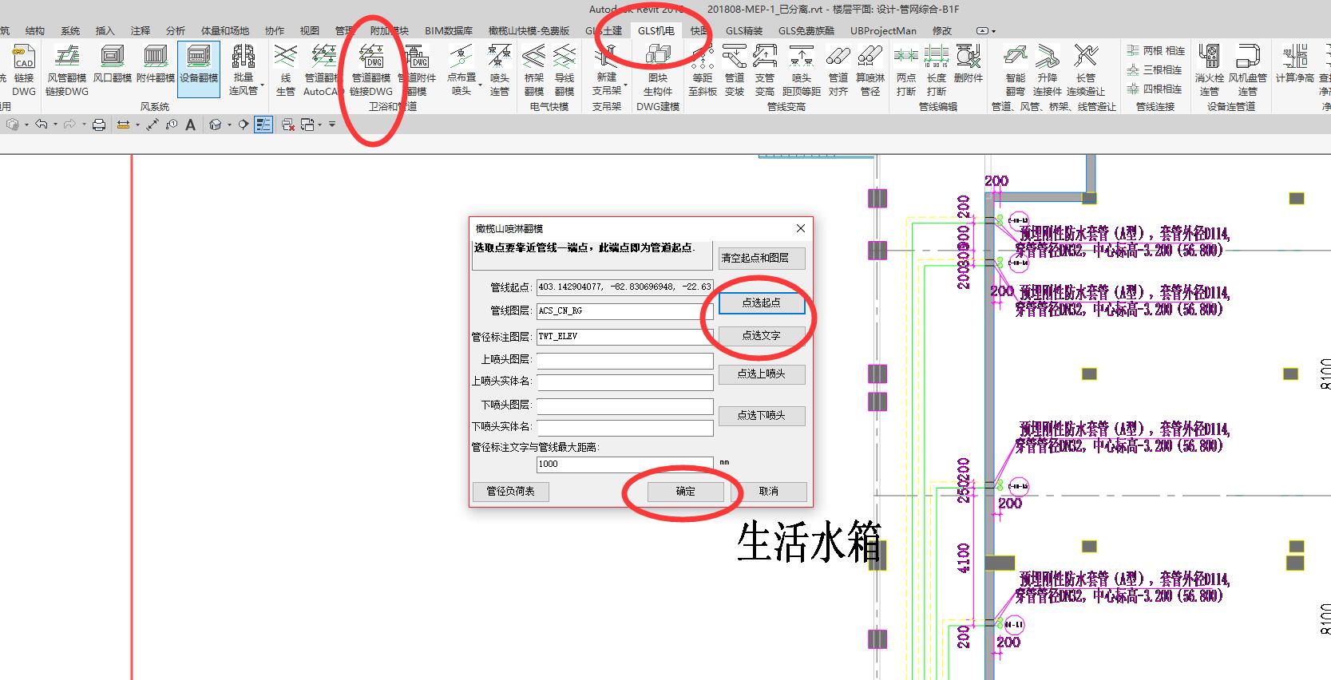Switch to 橄榄山快模-免费版 tab
The image size is (1331, 680).
point(529,30)
